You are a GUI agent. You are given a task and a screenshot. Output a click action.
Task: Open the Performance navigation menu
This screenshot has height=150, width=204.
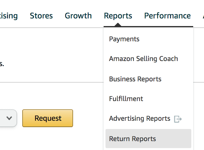[x=167, y=16]
